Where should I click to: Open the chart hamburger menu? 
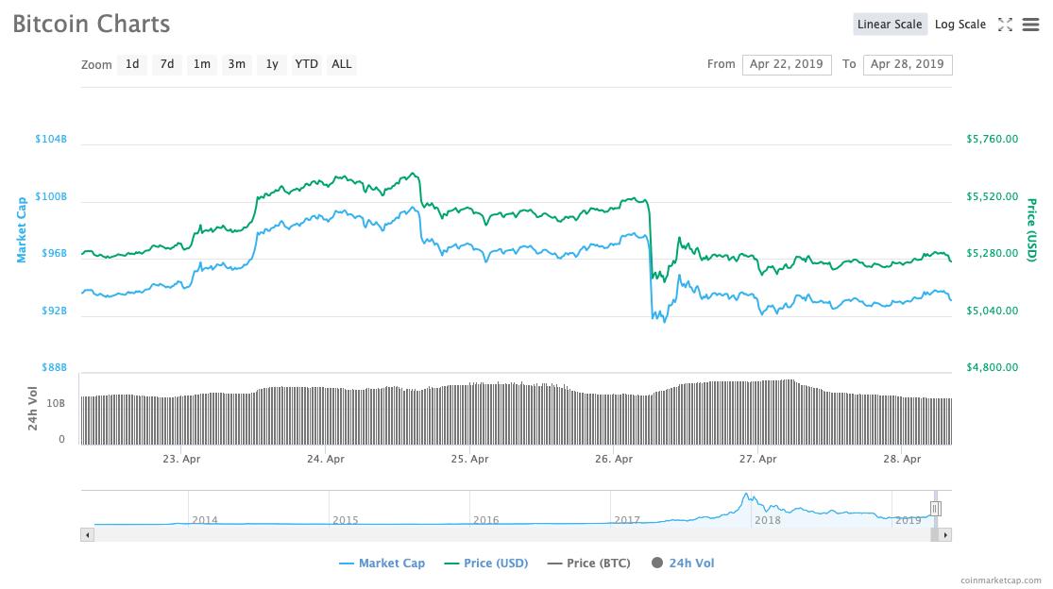coord(1030,25)
